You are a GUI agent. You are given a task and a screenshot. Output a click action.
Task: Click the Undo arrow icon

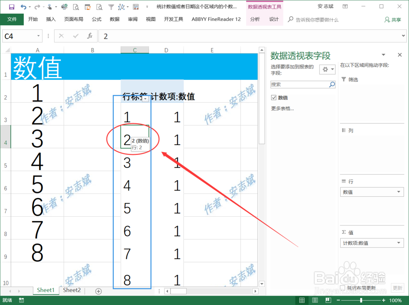pos(23,7)
